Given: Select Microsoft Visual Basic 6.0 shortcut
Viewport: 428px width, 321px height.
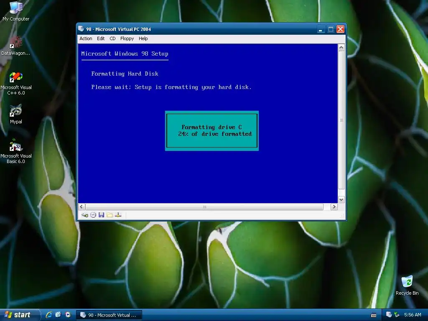Looking at the screenshot, I should click(x=16, y=151).
